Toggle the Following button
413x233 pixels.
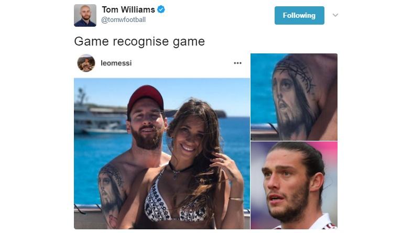(299, 15)
